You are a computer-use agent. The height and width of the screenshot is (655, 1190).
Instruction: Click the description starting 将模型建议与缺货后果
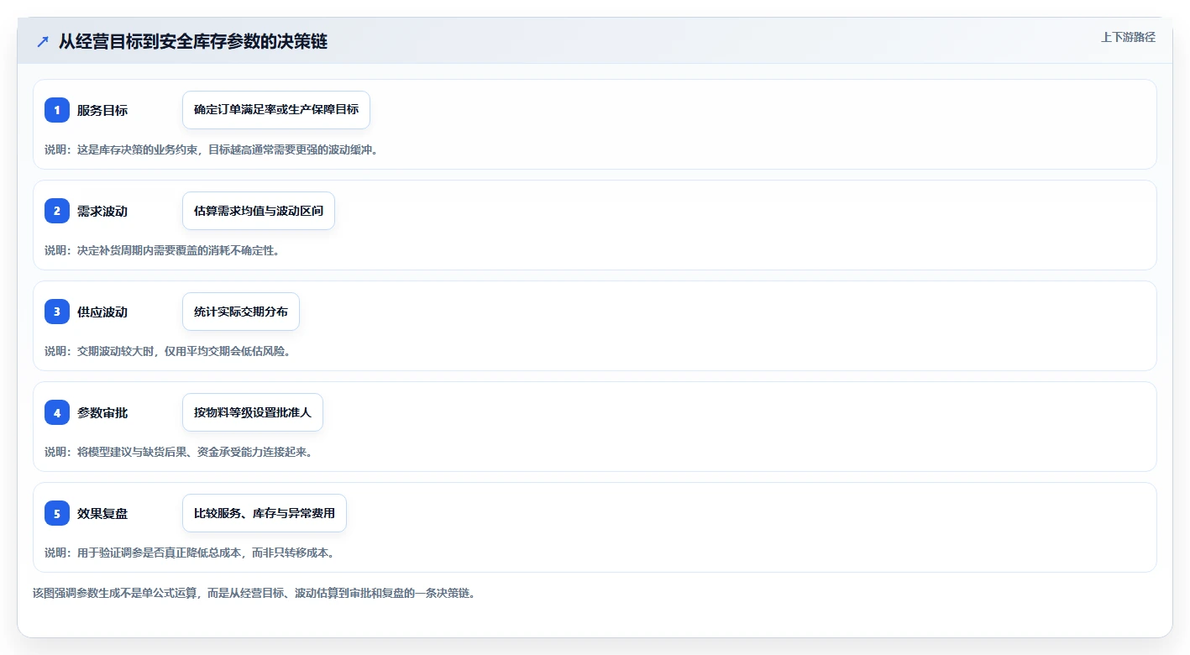click(179, 452)
